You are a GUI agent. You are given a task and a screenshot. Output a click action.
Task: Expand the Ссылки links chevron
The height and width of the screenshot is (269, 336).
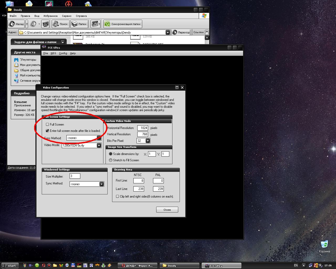pyautogui.click(x=207, y=32)
